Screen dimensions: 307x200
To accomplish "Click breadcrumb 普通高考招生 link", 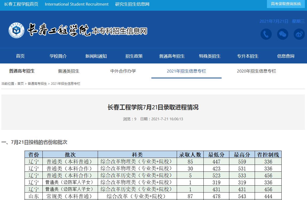I will (37, 84).
